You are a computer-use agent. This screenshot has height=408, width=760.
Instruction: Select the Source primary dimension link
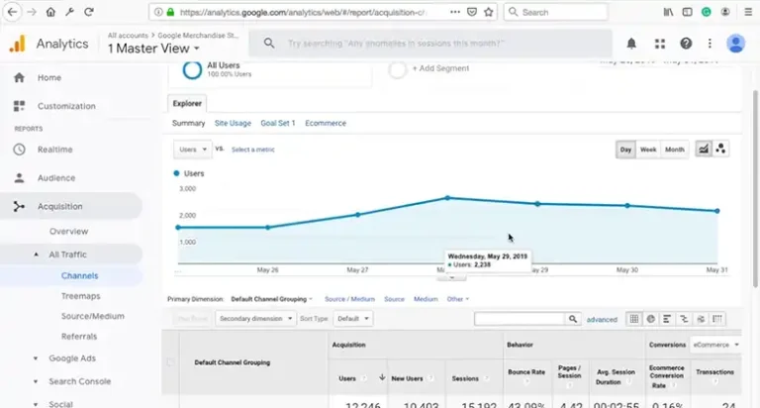click(x=394, y=299)
